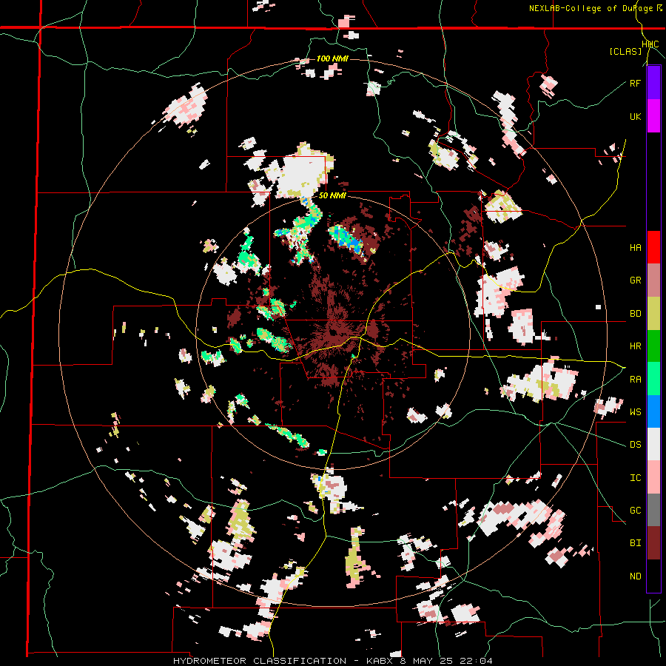Screen dimensions: 666x666
Task: Click the white DS dry snow swatch
Action: [x=653, y=444]
